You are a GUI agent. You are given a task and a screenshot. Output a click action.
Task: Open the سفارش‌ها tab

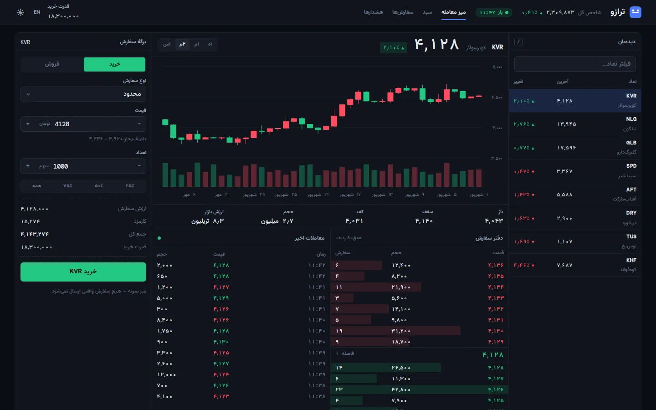[x=403, y=12]
